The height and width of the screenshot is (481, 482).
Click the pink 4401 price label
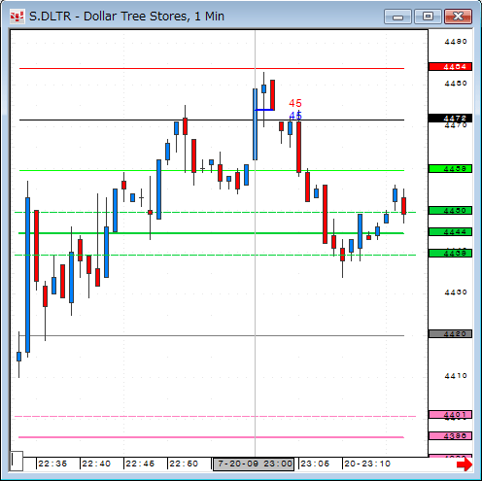point(450,415)
